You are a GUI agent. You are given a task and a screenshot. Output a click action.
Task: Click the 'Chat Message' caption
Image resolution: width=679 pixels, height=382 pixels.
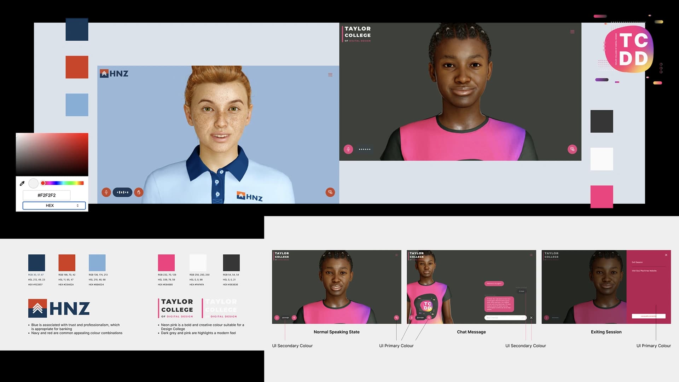[x=471, y=332]
